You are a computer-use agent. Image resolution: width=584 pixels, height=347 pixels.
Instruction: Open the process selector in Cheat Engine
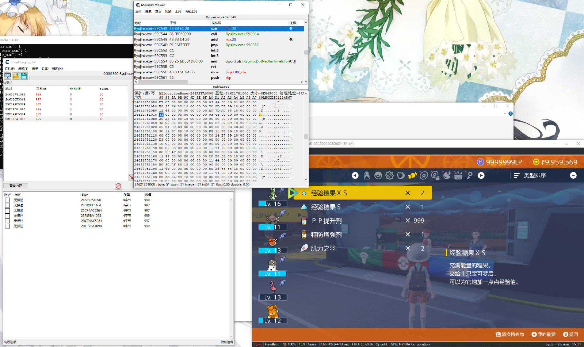(7, 76)
